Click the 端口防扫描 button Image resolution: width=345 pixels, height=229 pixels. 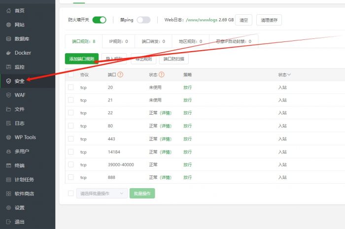pyautogui.click(x=174, y=59)
